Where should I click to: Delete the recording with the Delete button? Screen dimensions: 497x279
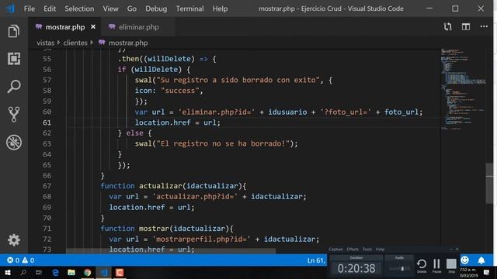[422, 266]
